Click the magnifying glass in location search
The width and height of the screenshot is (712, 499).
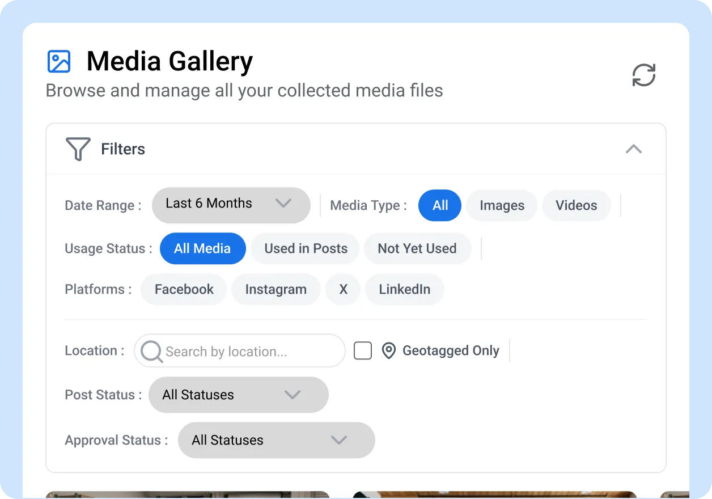tap(151, 350)
